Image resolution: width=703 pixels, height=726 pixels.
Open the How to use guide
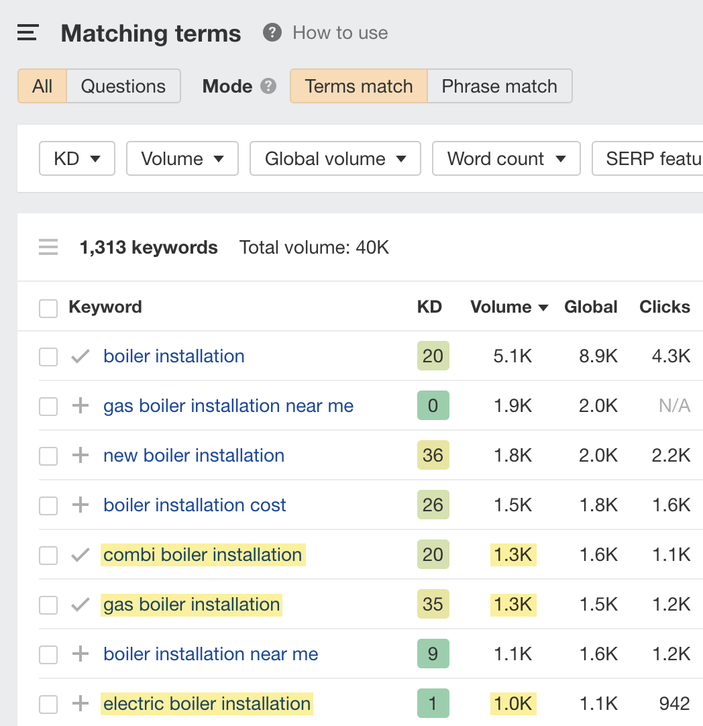tap(340, 32)
